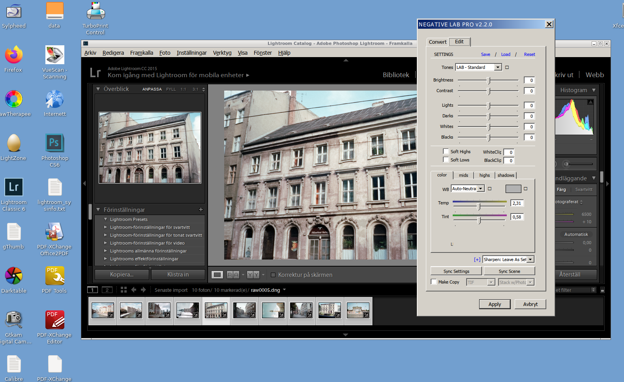
Task: Open the TIF format dropdown
Action: click(x=480, y=282)
